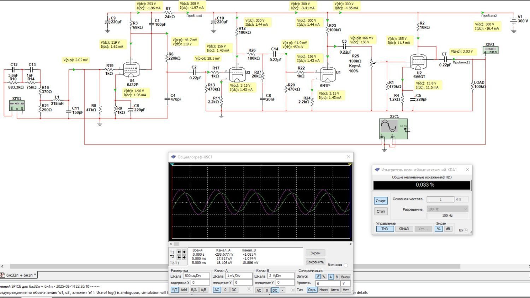This screenshot has height=298, width=530.
Task: Select SINAD mode under Управление
Action: [x=404, y=229]
